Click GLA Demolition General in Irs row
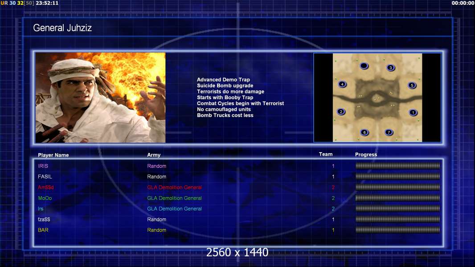This screenshot has width=475, height=267. [175, 209]
